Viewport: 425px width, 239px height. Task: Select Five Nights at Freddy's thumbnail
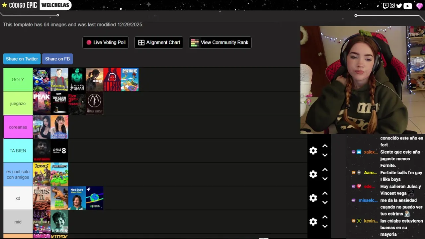pyautogui.click(x=77, y=103)
